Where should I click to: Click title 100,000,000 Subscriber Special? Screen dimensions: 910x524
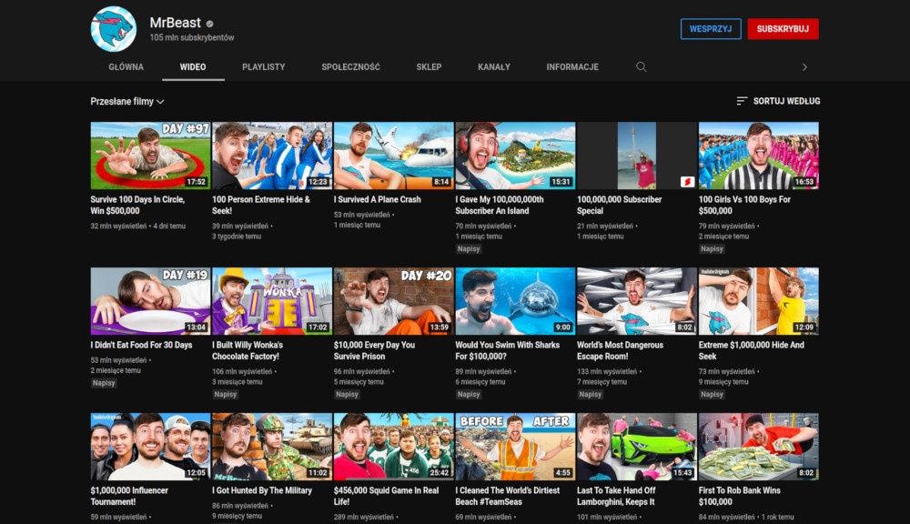[619, 205]
